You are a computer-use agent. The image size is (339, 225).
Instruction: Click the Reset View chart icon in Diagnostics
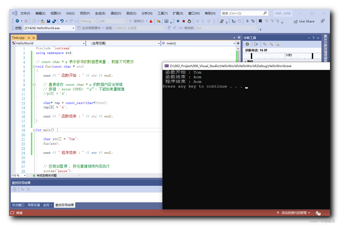[278, 44]
